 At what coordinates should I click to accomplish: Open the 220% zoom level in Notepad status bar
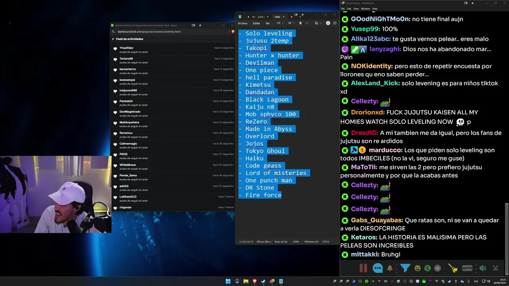click(296, 242)
